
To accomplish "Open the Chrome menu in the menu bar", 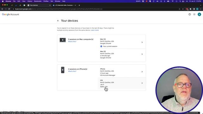I will (8, 1).
